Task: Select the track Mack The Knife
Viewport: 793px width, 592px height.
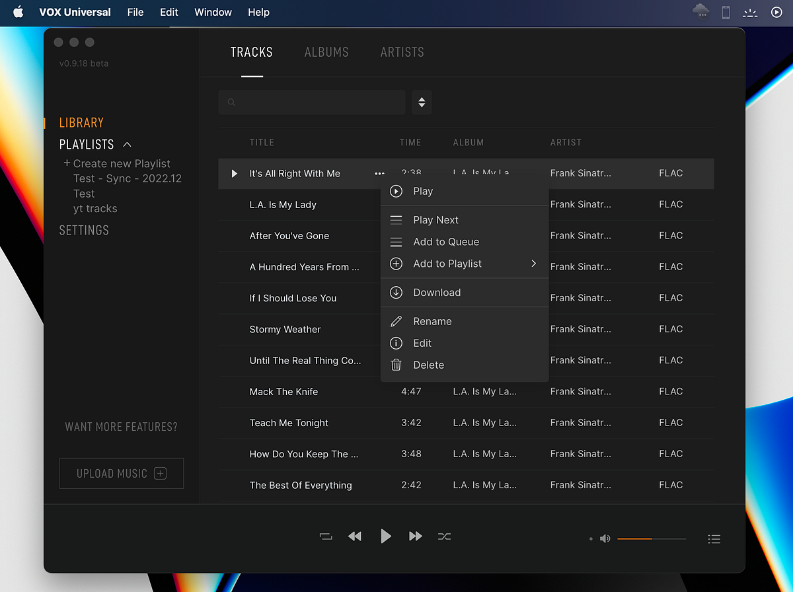Action: (x=284, y=391)
